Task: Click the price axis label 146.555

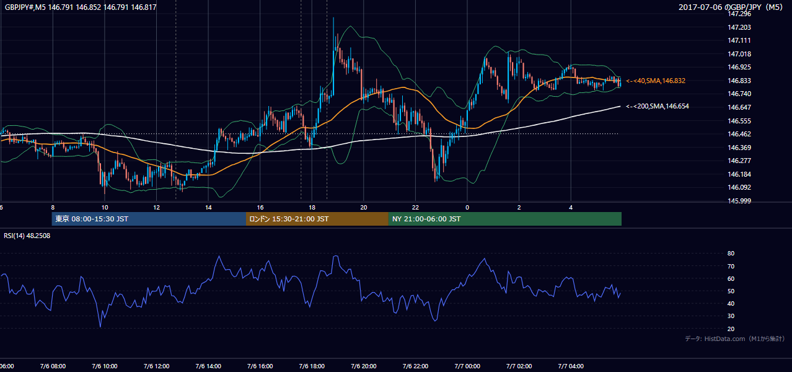Action: [740, 121]
